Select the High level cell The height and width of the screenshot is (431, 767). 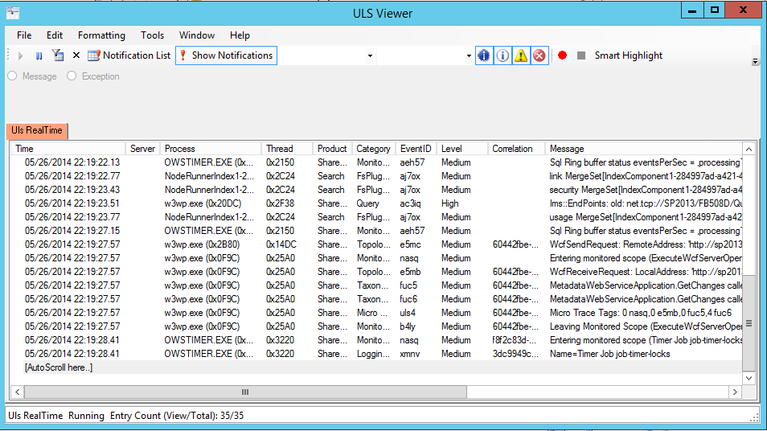pos(450,203)
